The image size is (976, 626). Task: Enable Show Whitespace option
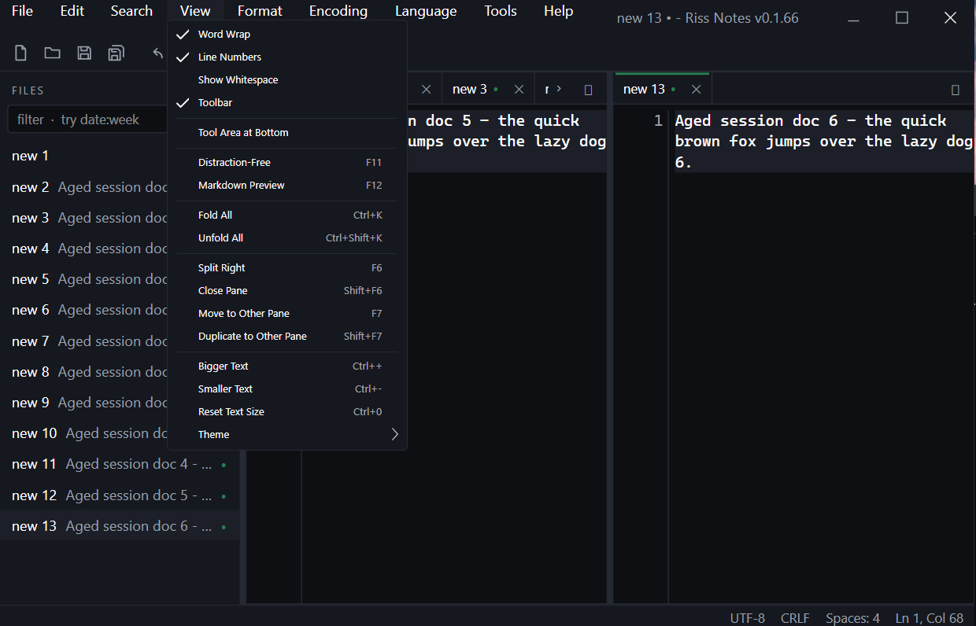[x=287, y=80]
